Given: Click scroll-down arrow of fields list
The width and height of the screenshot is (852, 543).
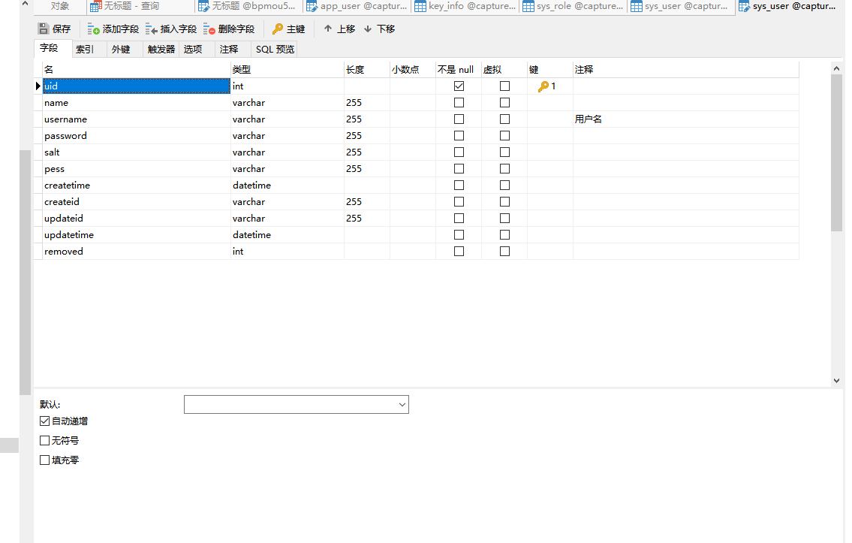Looking at the screenshot, I should pos(836,381).
